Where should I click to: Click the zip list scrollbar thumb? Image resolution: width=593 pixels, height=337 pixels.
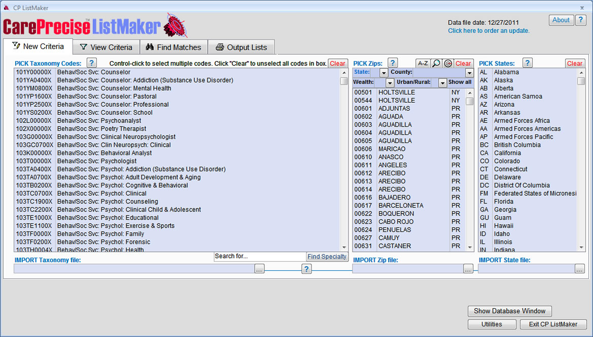click(x=470, y=101)
